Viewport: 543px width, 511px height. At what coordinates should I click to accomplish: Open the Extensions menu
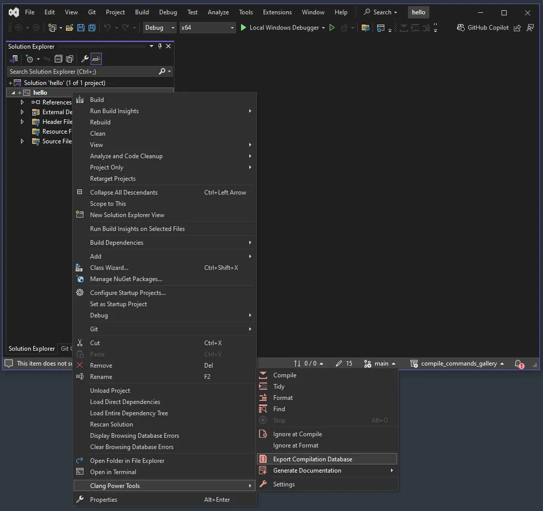coord(277,12)
